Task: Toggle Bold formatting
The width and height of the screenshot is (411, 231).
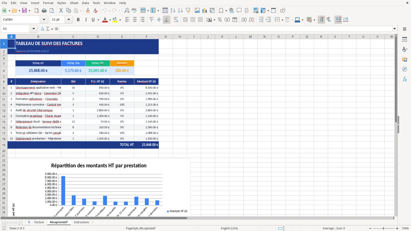Action: point(78,20)
